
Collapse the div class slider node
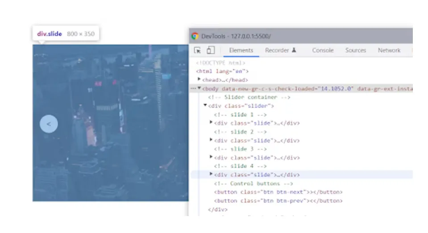click(x=205, y=105)
